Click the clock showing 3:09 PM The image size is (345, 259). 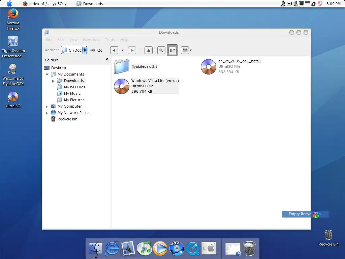333,4
